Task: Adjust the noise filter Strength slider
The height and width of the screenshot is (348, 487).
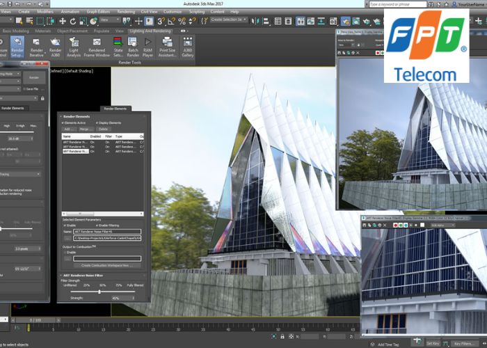Action: click(99, 292)
